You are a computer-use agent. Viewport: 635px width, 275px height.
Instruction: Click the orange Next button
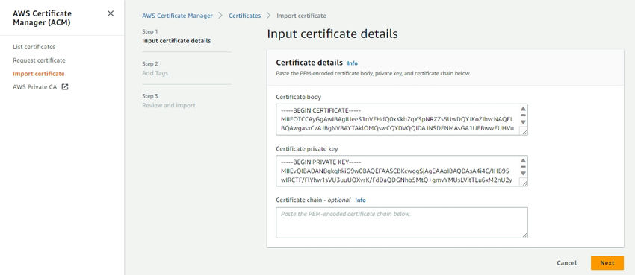point(607,263)
